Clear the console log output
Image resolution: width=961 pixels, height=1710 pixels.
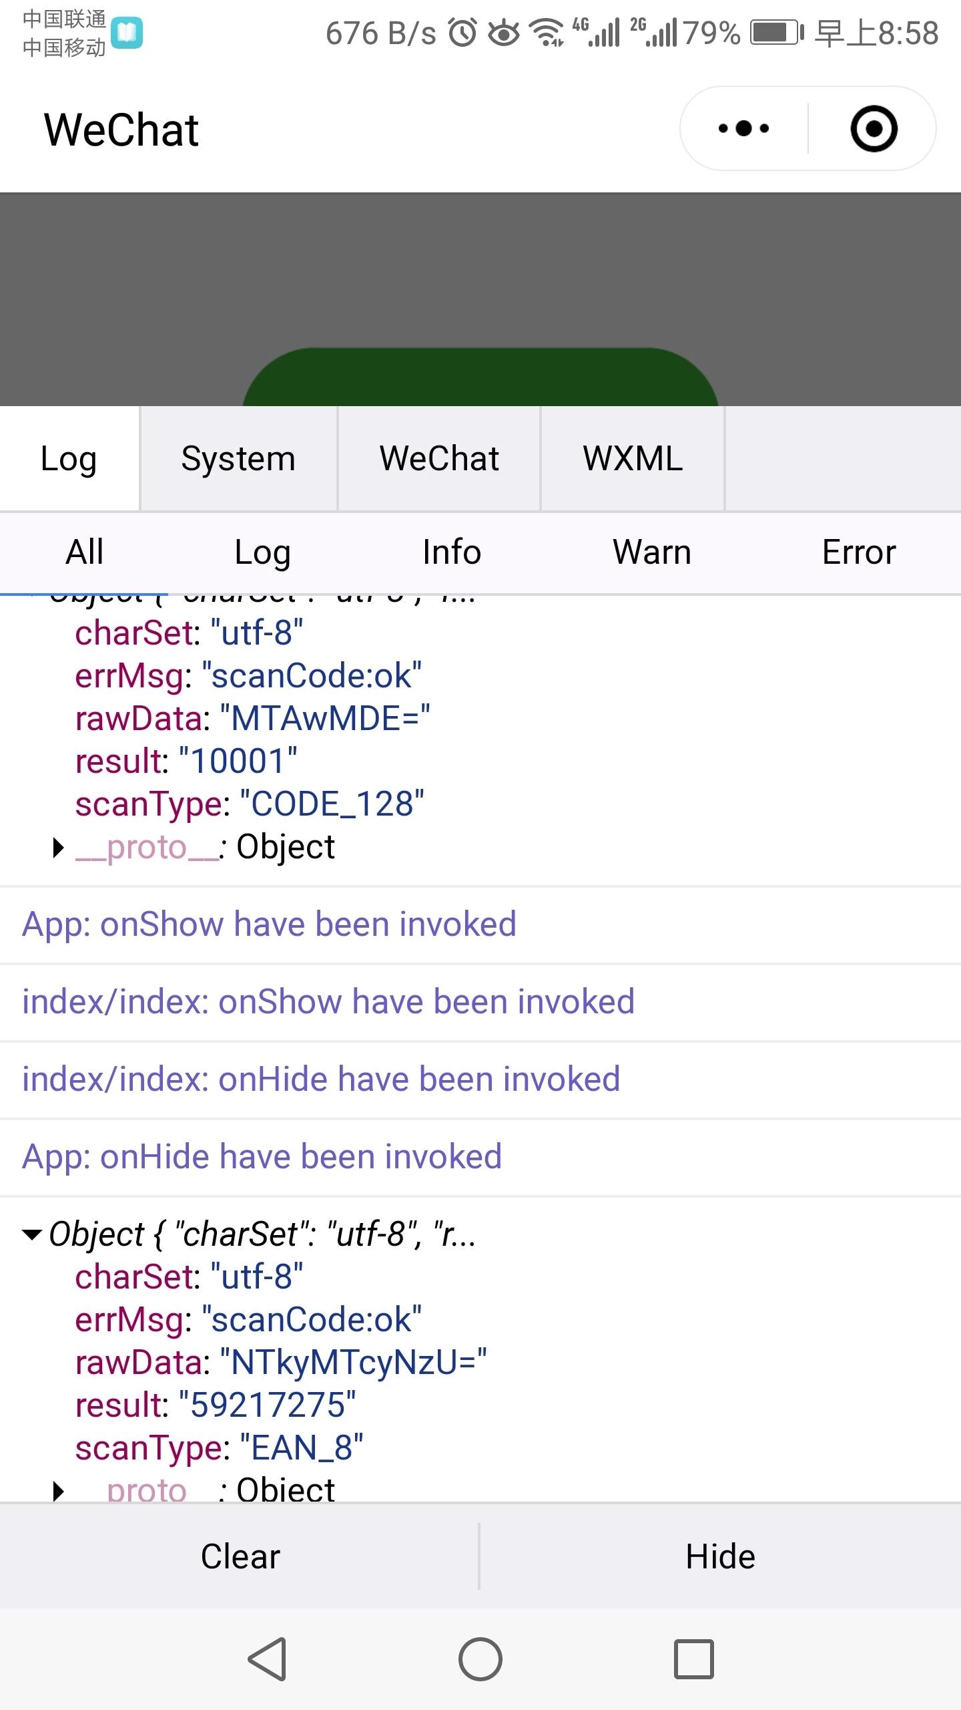[x=240, y=1556]
